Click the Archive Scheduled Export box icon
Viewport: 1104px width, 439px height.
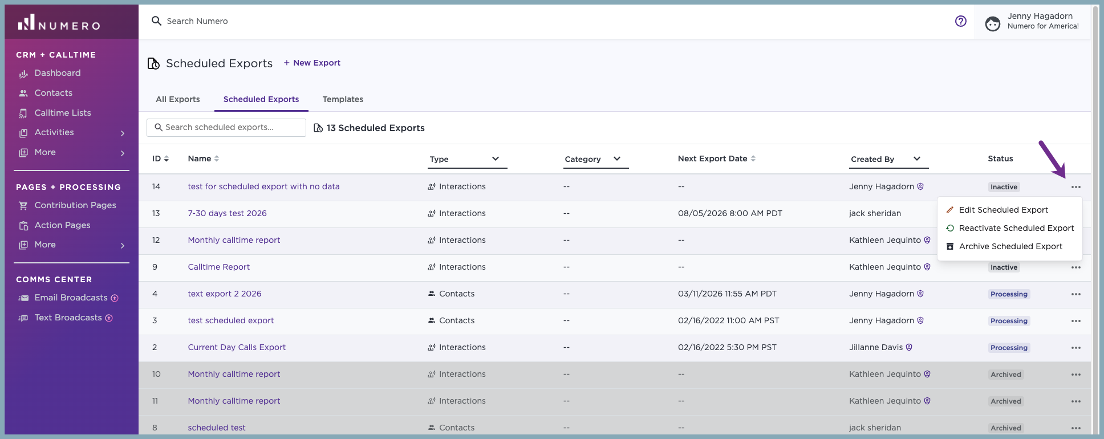(950, 247)
